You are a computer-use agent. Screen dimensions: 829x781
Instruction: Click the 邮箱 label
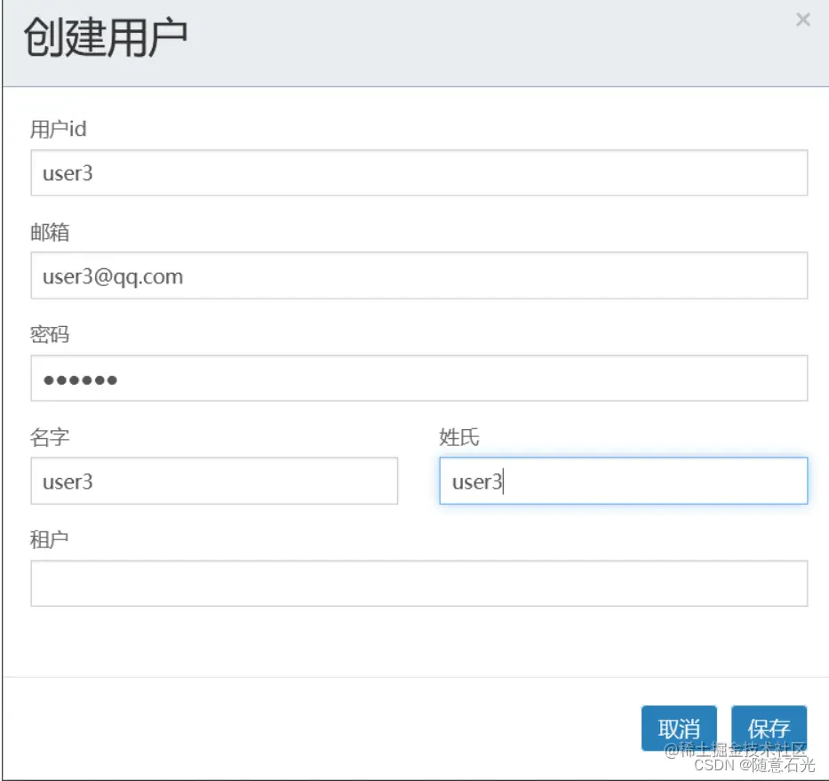tap(50, 232)
